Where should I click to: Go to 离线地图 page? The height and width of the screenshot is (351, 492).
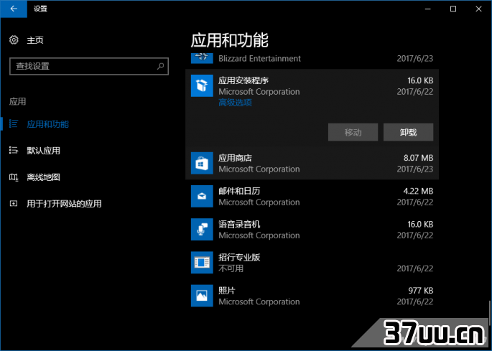click(x=43, y=177)
